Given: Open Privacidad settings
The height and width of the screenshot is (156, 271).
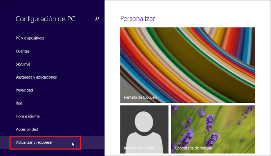Looking at the screenshot, I should (24, 90).
